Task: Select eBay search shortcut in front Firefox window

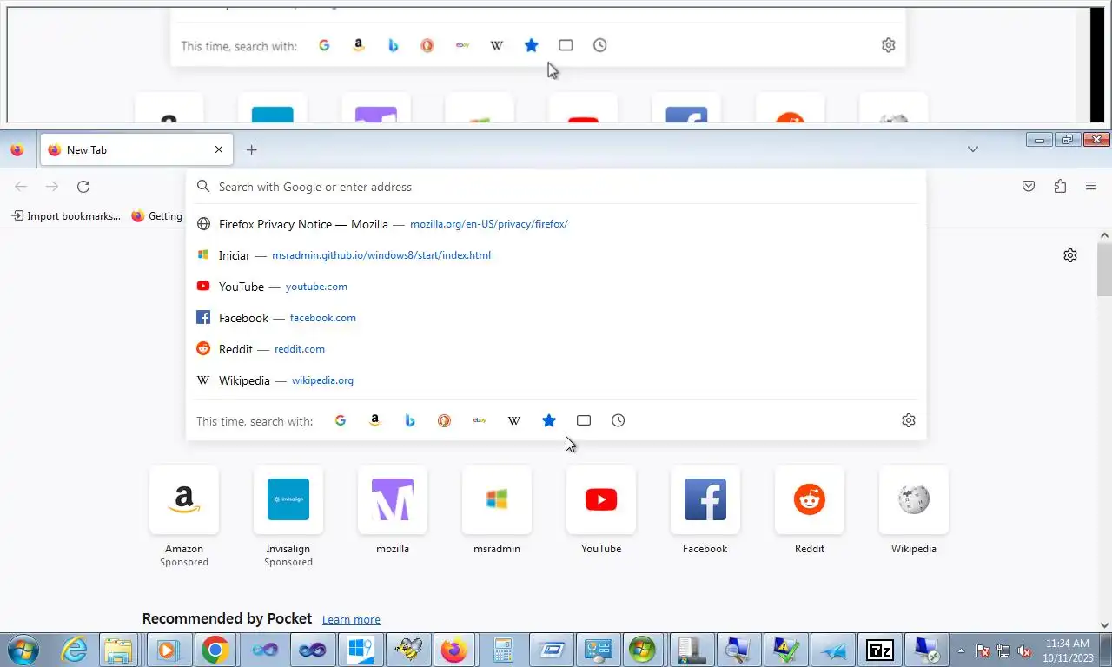Action: click(x=480, y=420)
